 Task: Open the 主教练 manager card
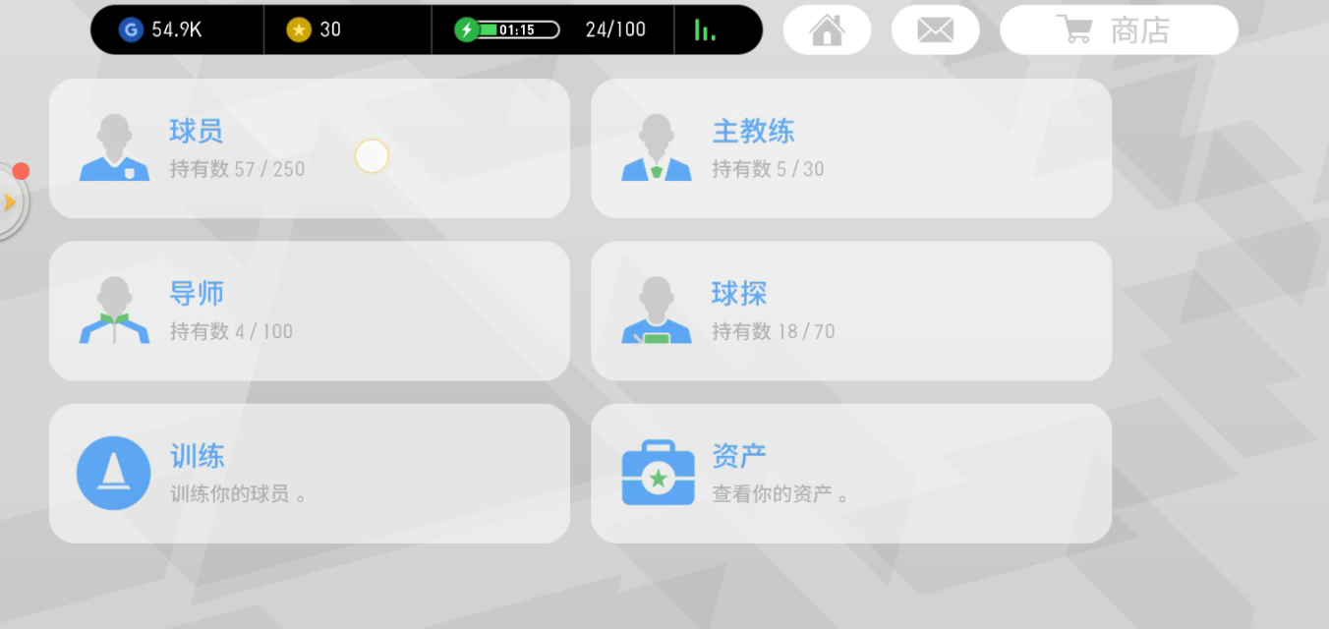point(851,148)
